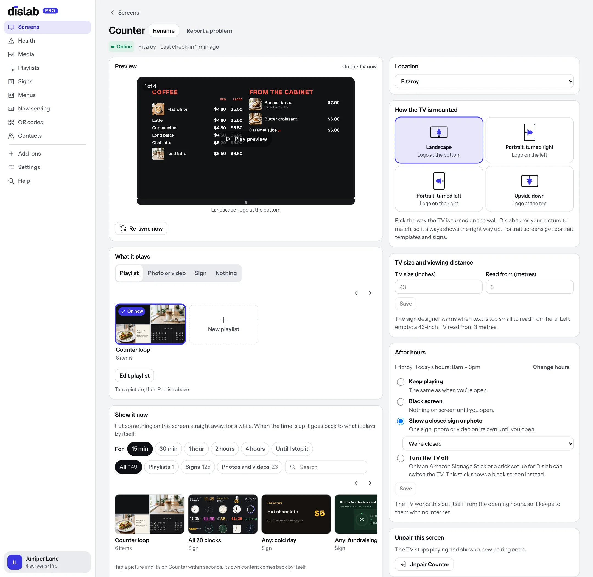Open the Health warning icon
The width and height of the screenshot is (593, 577).
[x=11, y=41]
